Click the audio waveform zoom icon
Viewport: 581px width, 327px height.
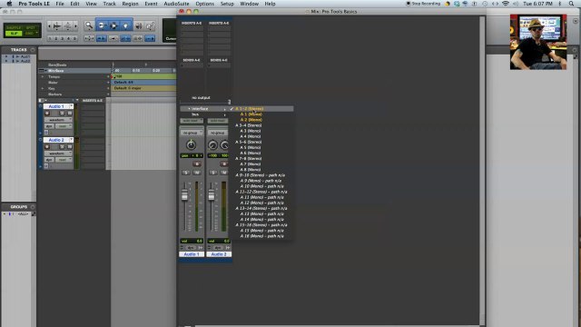(x=56, y=26)
